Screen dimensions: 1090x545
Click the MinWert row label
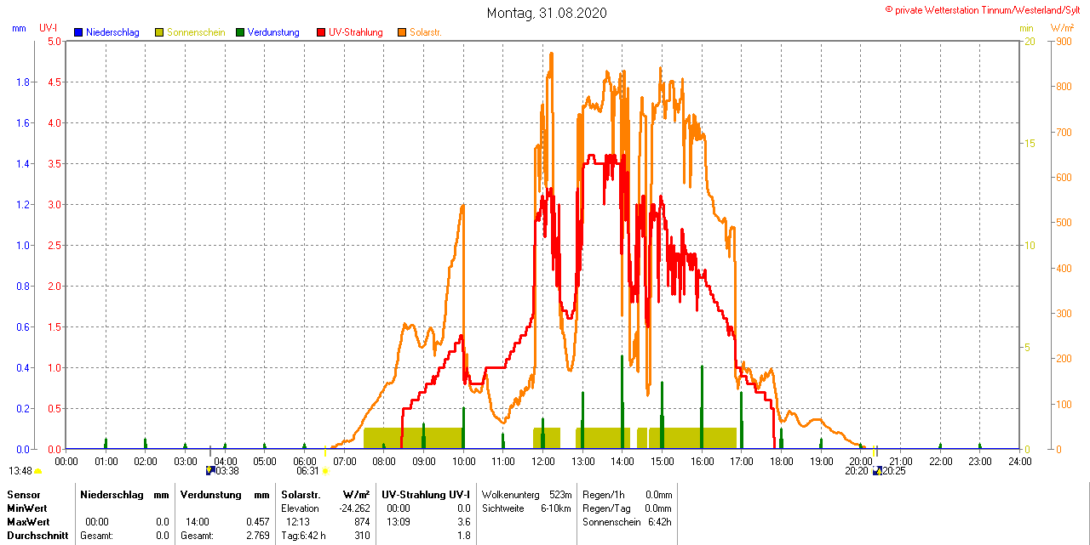tap(29, 508)
